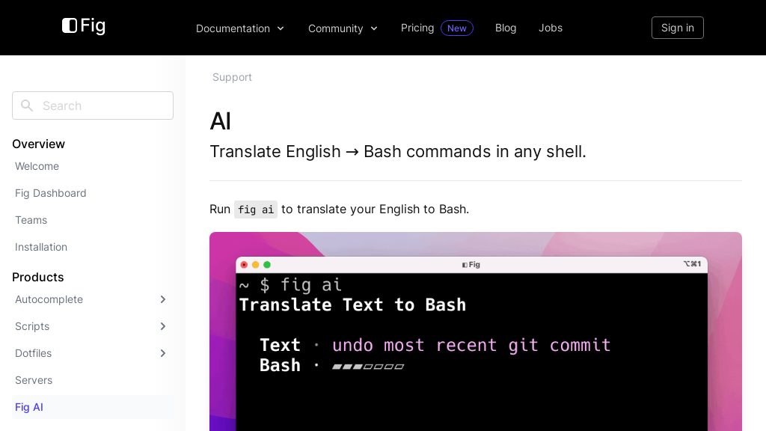Go to the Blog page

point(506,28)
